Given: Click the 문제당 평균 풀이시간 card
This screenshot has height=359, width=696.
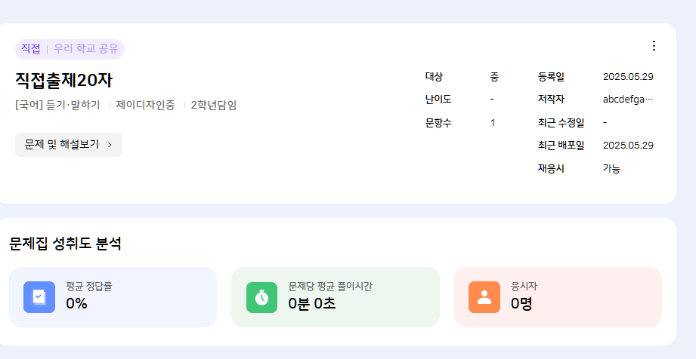Looking at the screenshot, I should 335,297.
